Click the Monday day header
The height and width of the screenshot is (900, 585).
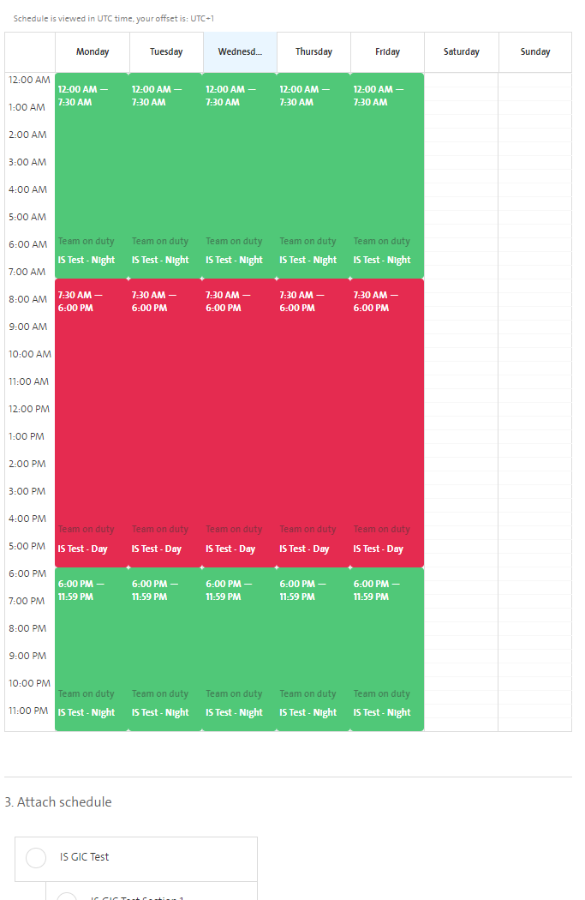point(92,51)
